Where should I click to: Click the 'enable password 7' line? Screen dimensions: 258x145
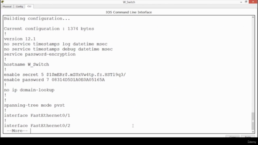(54, 80)
